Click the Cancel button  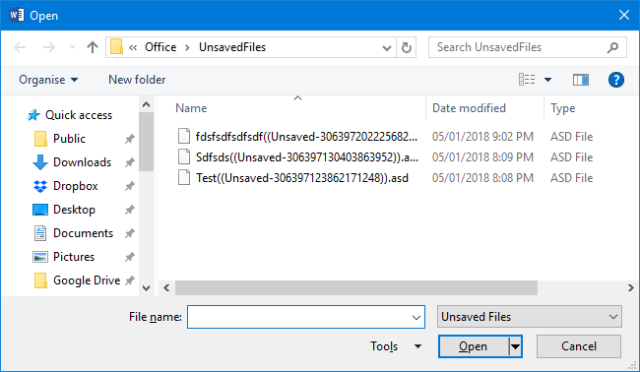tap(579, 346)
